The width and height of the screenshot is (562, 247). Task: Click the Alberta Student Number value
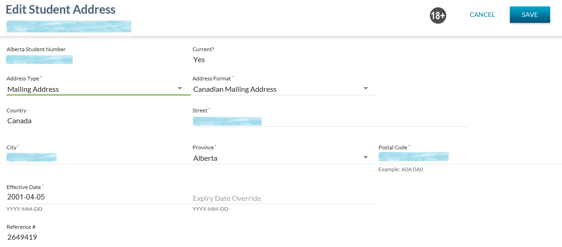[x=39, y=59]
